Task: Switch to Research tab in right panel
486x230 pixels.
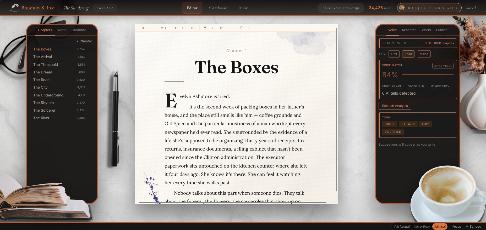Action: point(409,30)
